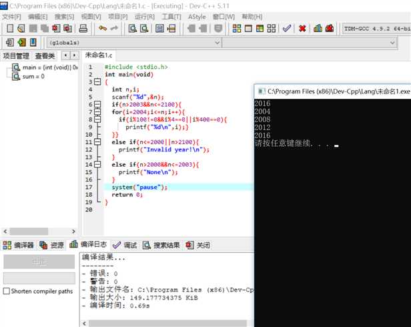Collapse the fold marker at line 8
This screenshot has width=411, height=327.
[x=97, y=119]
